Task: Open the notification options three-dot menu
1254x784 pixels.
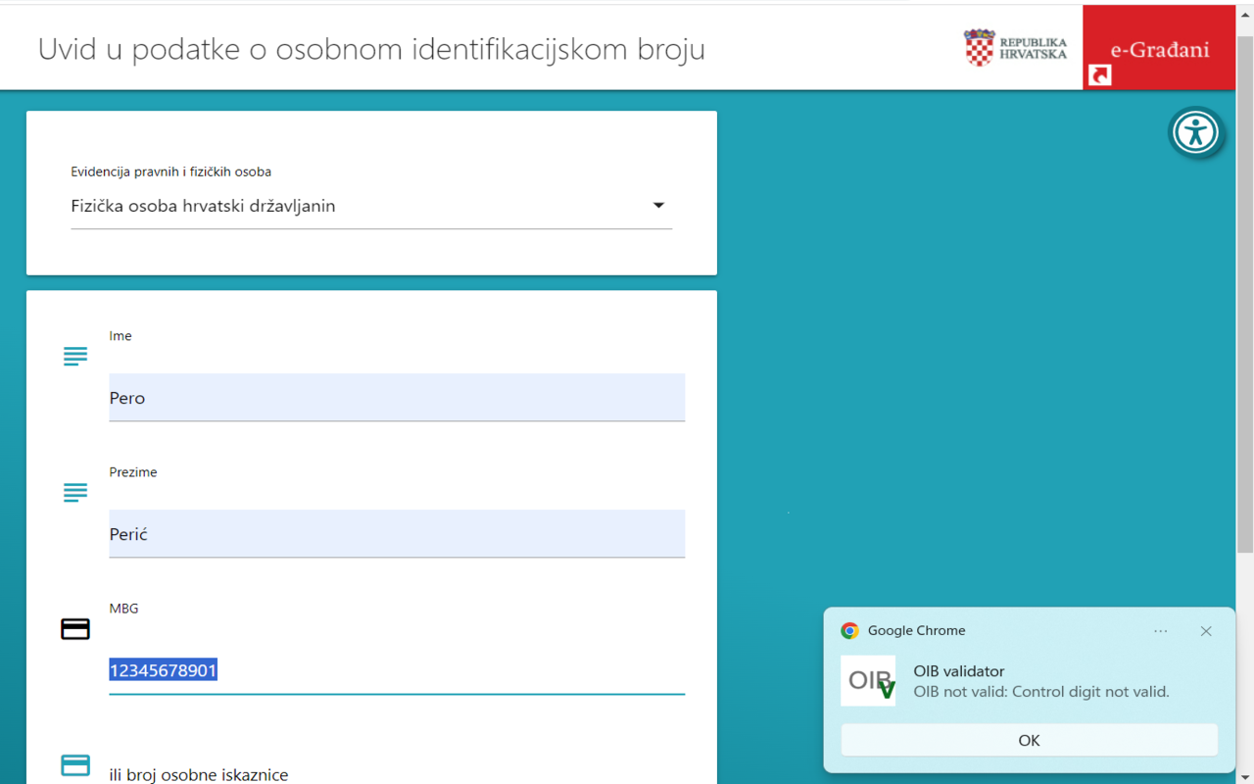Action: [x=1161, y=631]
